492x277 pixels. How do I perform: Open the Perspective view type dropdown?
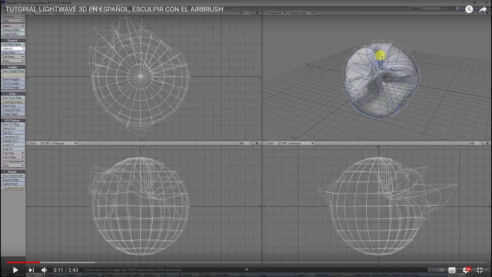tap(276, 13)
